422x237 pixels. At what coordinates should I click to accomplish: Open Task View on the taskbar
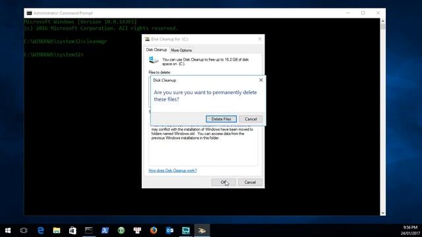point(24,230)
